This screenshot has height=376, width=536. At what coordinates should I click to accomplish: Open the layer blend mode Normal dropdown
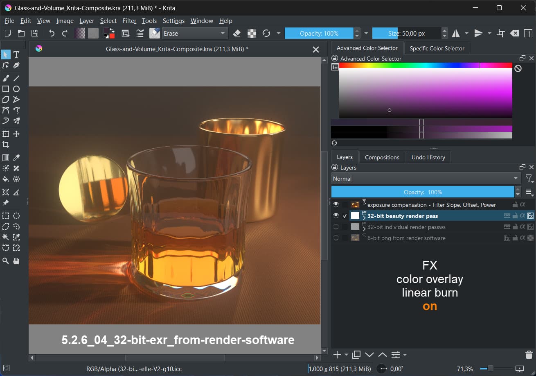pos(426,179)
